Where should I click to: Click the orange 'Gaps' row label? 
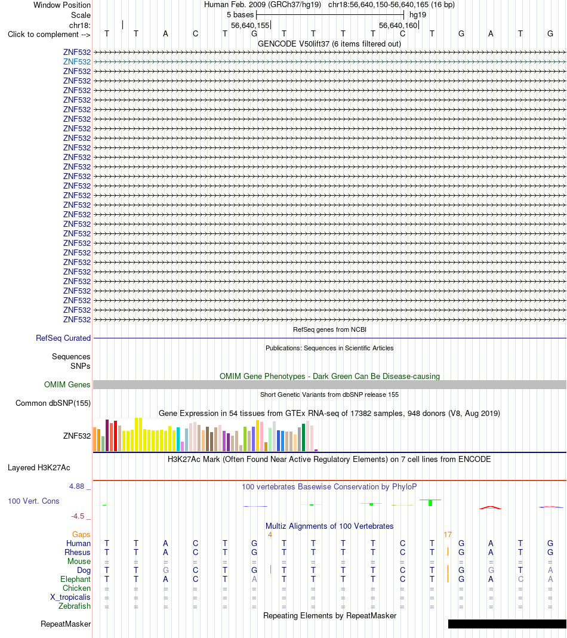tap(81, 534)
